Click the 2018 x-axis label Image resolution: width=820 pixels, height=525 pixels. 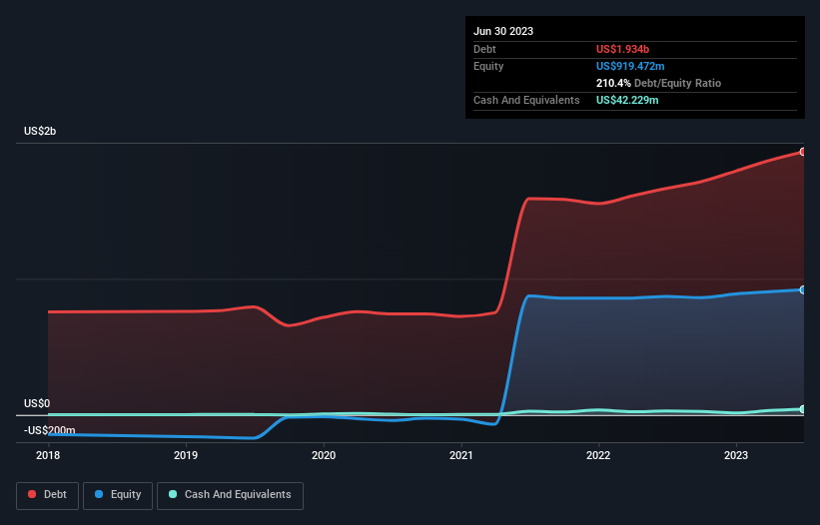[48, 455]
